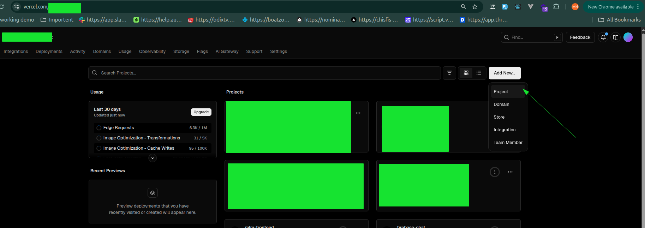The height and width of the screenshot is (228, 645).
Task: Open first project card options menu
Action: tap(358, 113)
